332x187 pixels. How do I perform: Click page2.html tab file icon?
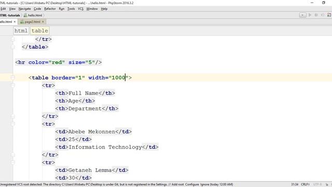tap(22, 22)
